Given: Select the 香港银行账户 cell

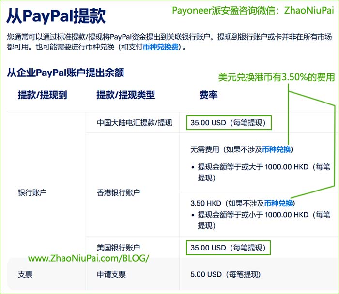Looking at the screenshot, I should 118,192.
